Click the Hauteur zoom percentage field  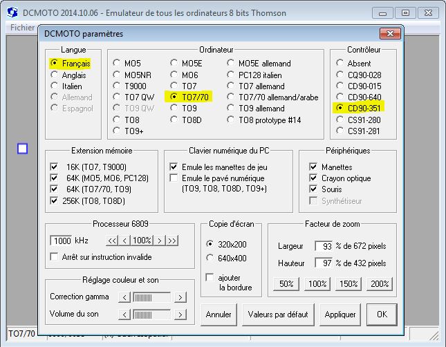(324, 263)
